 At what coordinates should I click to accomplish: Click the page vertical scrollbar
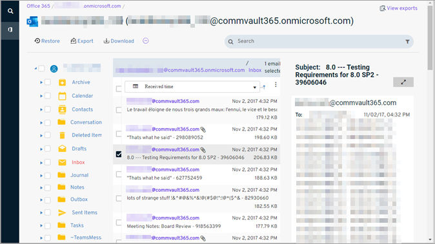(x=430, y=37)
